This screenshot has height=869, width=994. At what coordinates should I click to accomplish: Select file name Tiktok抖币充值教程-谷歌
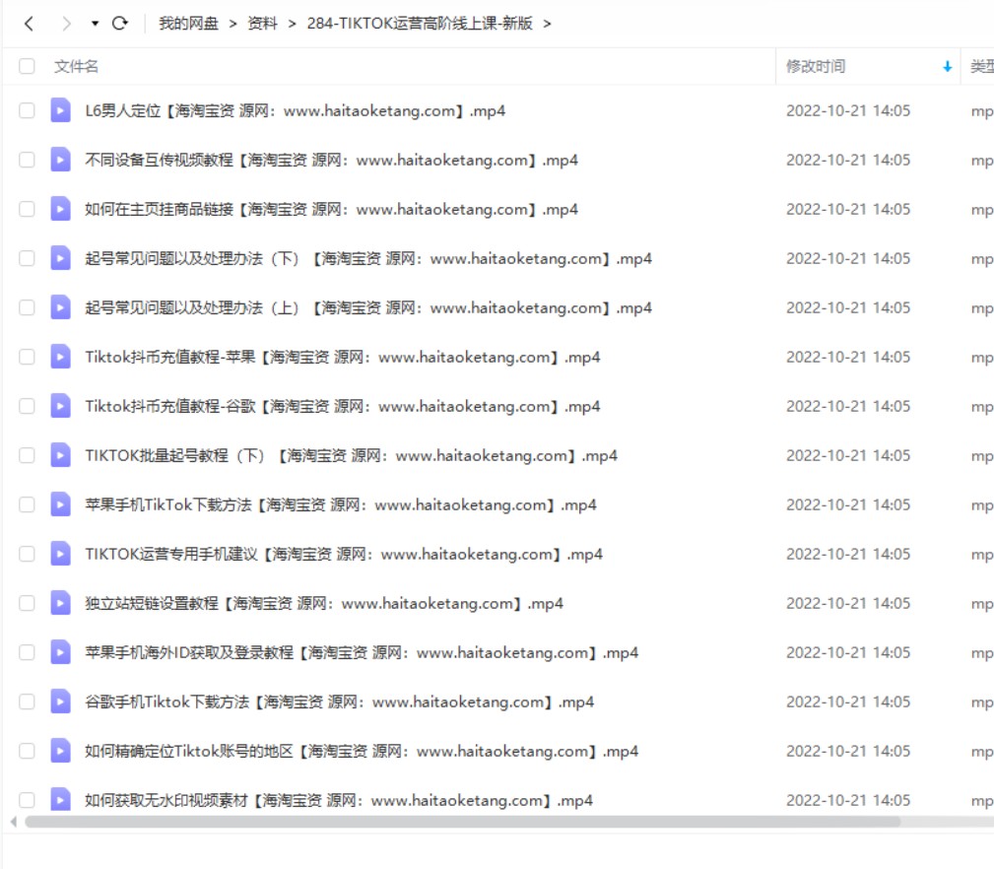342,407
